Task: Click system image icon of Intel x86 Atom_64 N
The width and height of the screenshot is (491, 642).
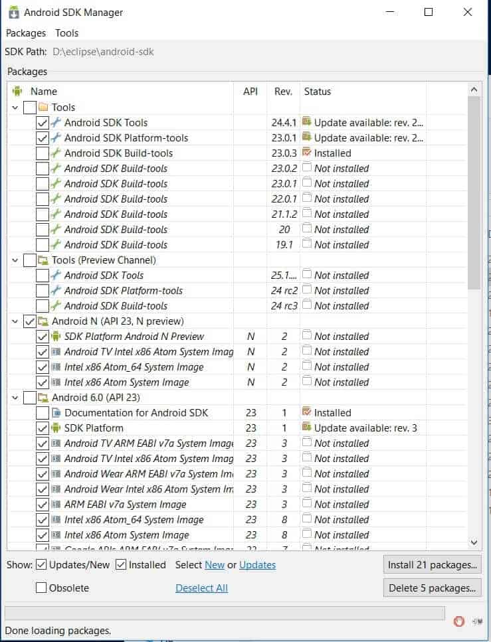Action: [56, 367]
